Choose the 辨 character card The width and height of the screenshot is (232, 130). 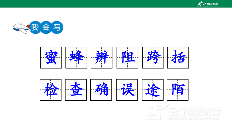[101, 58]
